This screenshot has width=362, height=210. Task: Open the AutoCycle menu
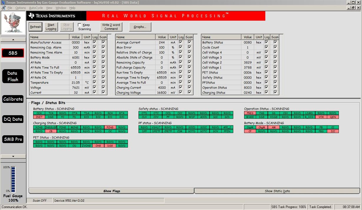tap(36, 8)
